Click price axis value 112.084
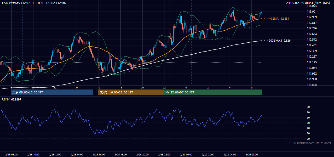This screenshot has height=157, width=334. [x=312, y=68]
